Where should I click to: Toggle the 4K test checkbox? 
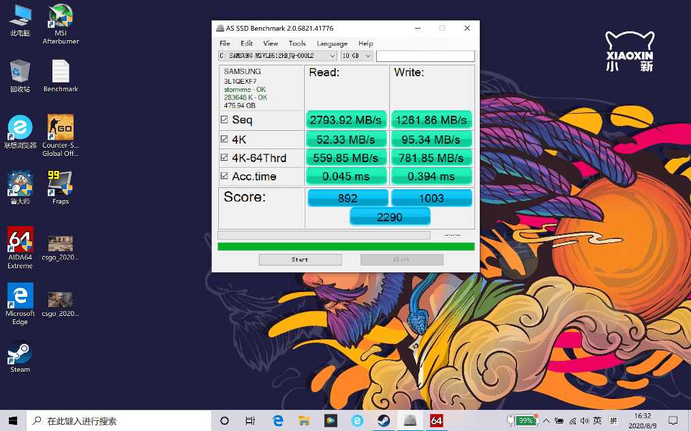224,139
